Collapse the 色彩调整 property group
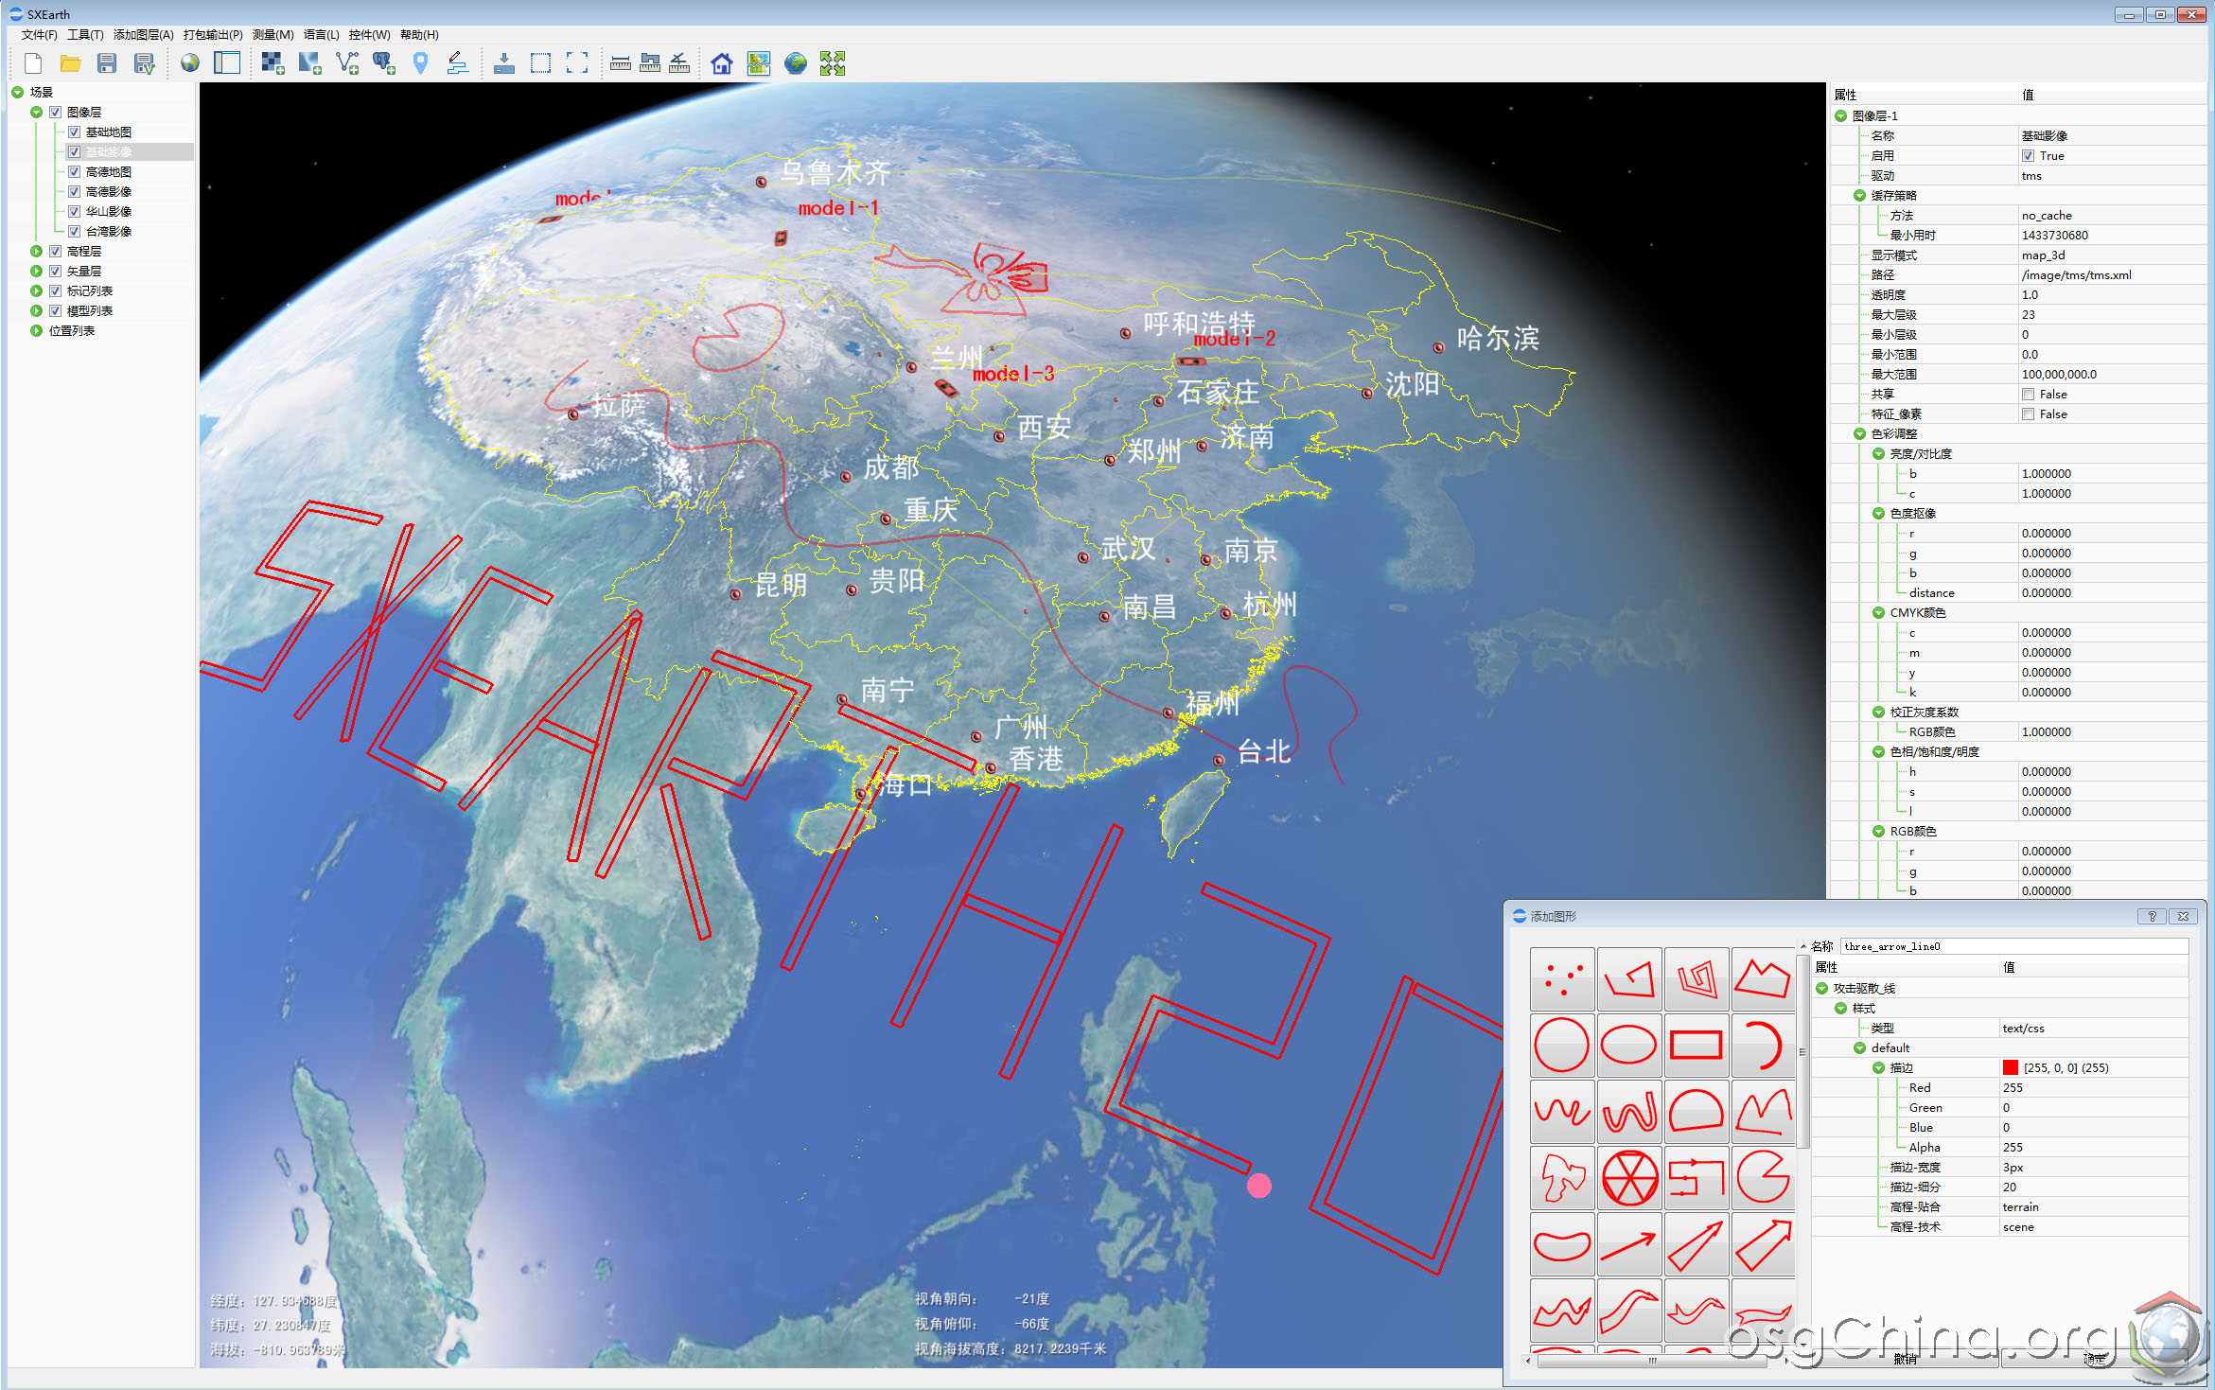The width and height of the screenshot is (2215, 1390). 1860,433
